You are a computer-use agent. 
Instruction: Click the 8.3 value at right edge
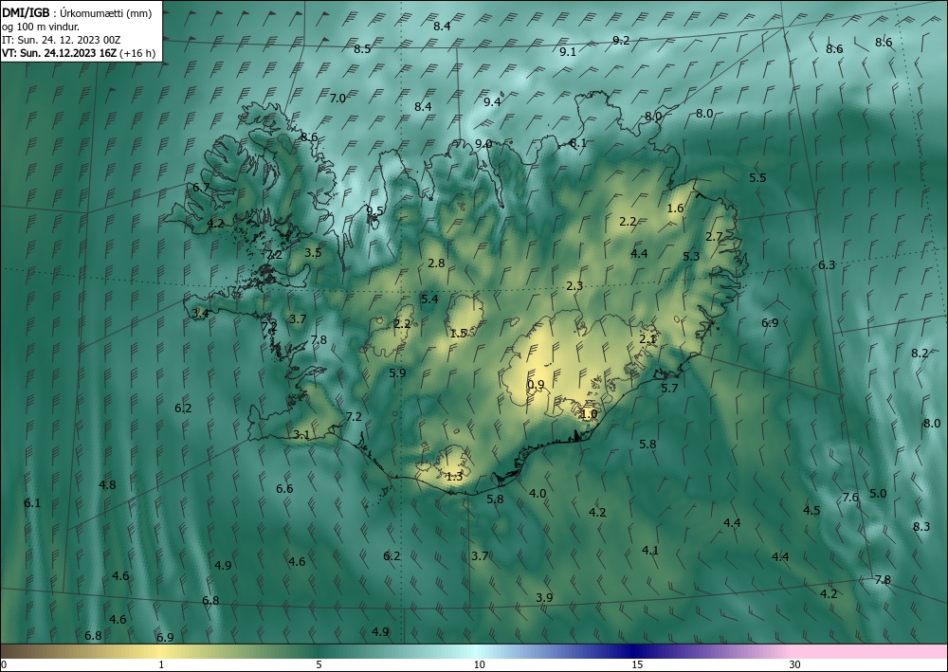point(921,527)
